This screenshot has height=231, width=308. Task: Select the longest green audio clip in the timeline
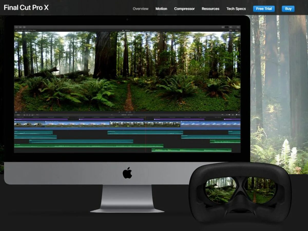pyautogui.click(x=89, y=146)
